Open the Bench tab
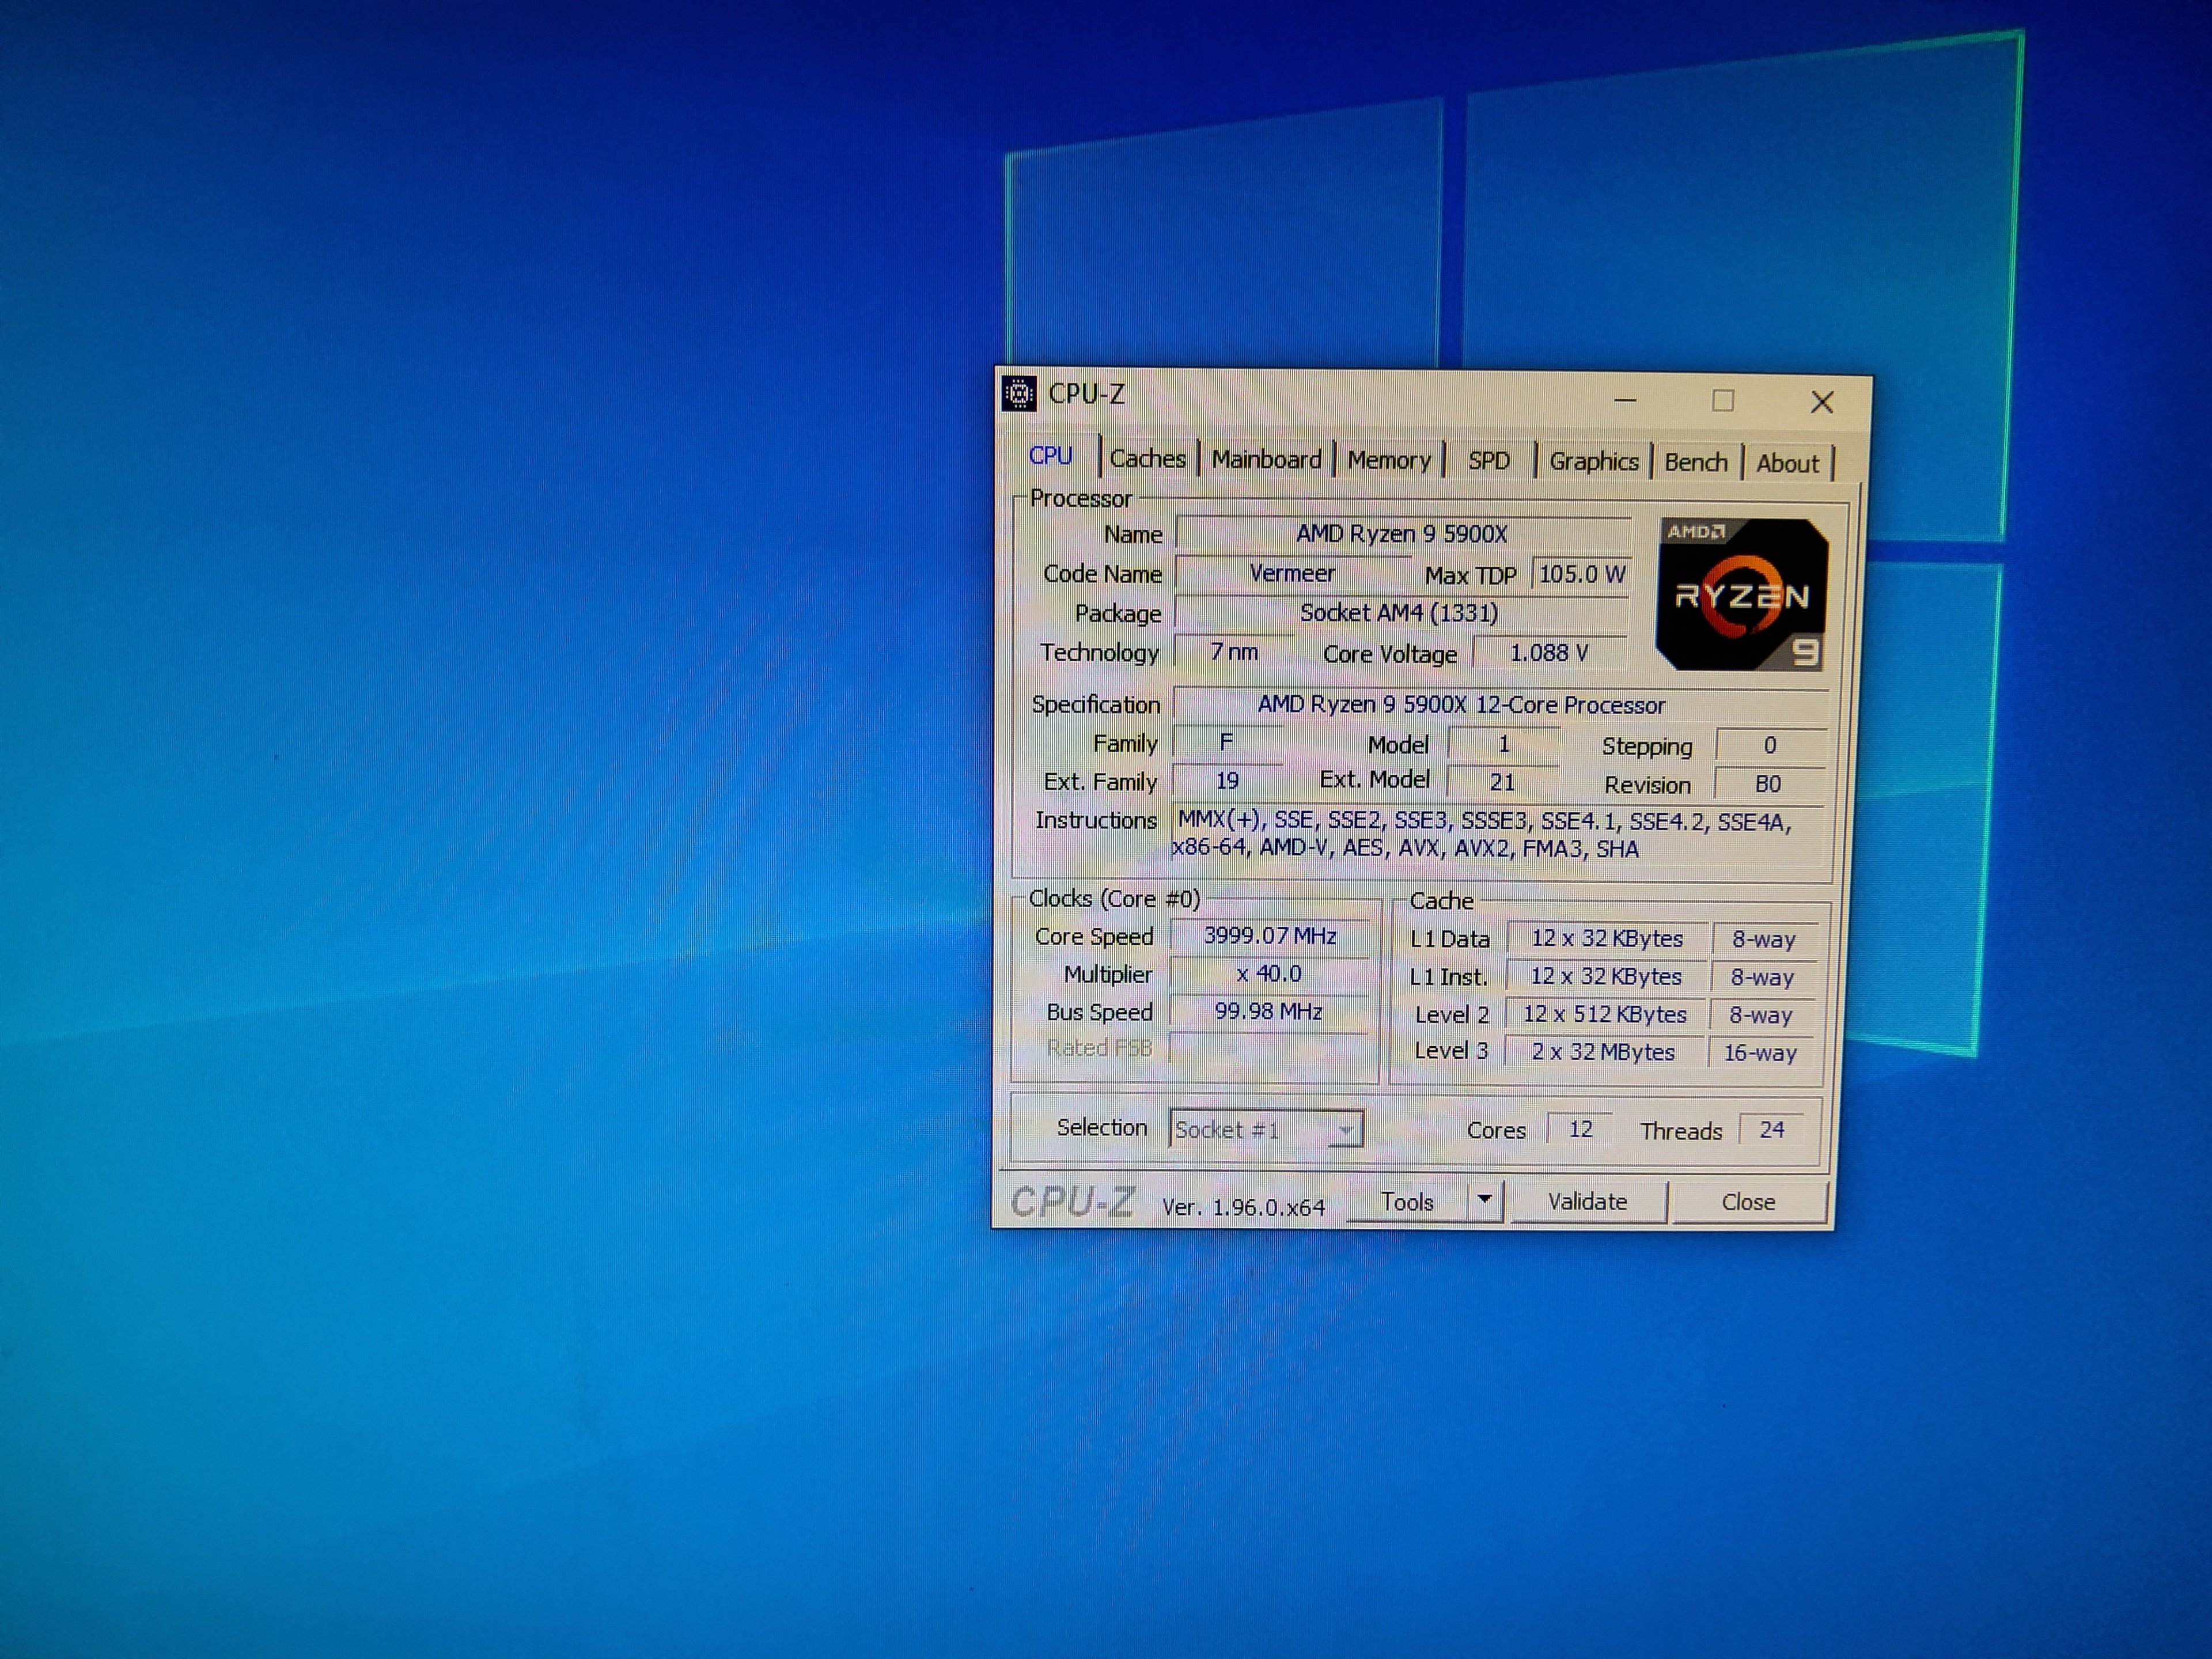The image size is (2212, 1659). pyautogui.click(x=1695, y=463)
